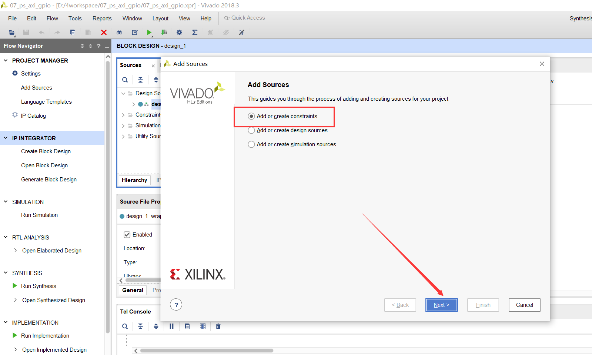Click the Undo arrow icon

coord(41,33)
